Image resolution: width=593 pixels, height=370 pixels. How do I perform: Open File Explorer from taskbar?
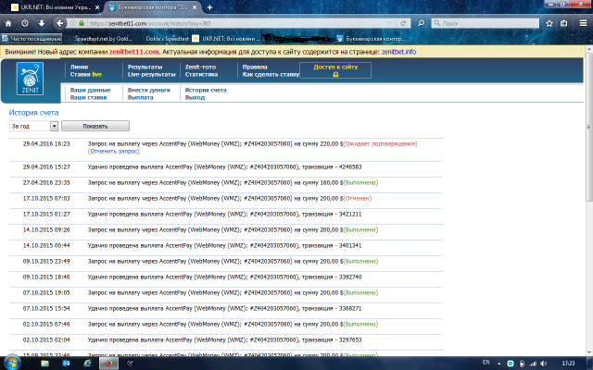click(45, 364)
